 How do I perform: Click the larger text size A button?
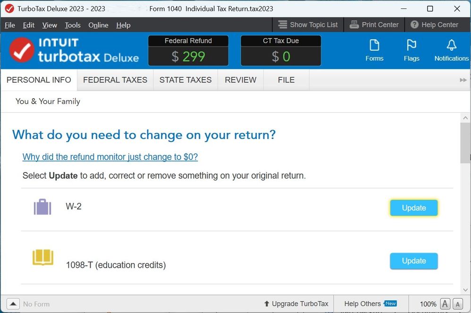pyautogui.click(x=445, y=304)
